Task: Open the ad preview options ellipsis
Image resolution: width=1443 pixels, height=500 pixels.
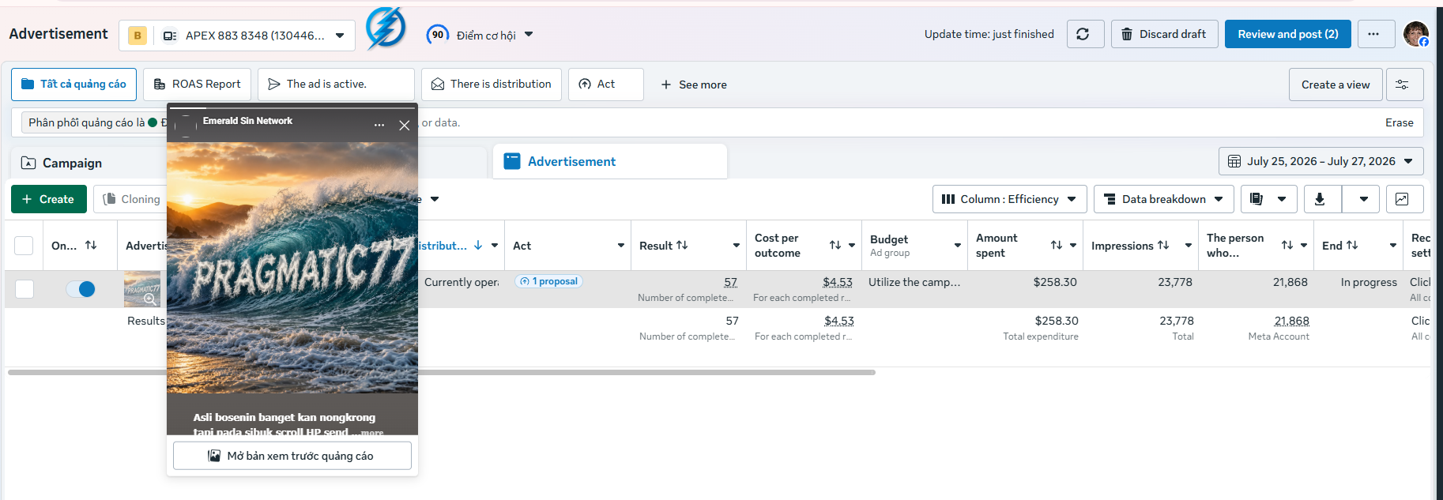Action: [x=379, y=125]
